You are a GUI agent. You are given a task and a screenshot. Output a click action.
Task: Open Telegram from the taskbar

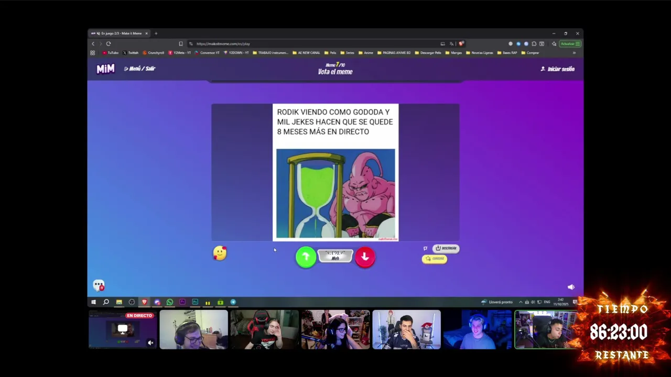point(233,302)
